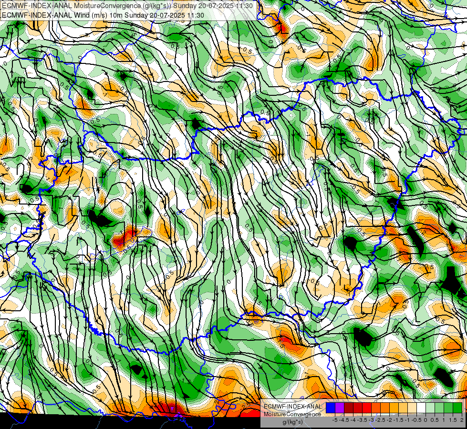The width and height of the screenshot is (467, 429).
Task: Click the MoistureConvergence title line at top
Action: 127,6
